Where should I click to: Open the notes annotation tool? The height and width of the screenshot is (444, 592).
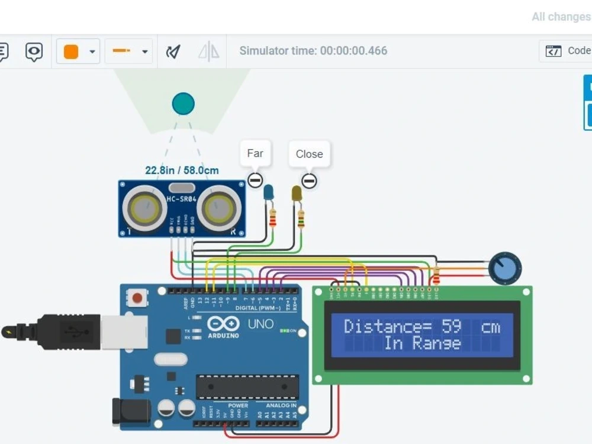coord(3,52)
